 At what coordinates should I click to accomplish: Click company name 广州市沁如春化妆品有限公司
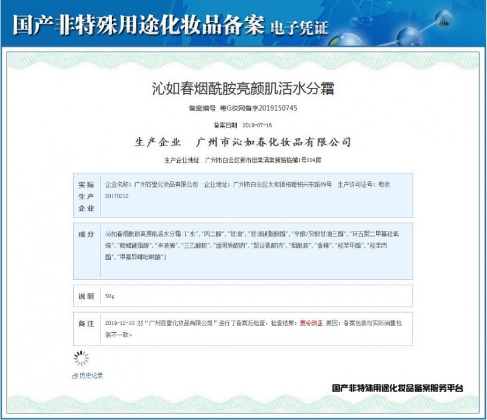click(x=273, y=142)
